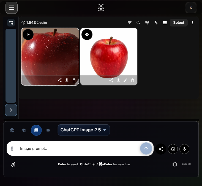Click the Select button
Image resolution: width=202 pixels, height=186 pixels.
point(179,23)
